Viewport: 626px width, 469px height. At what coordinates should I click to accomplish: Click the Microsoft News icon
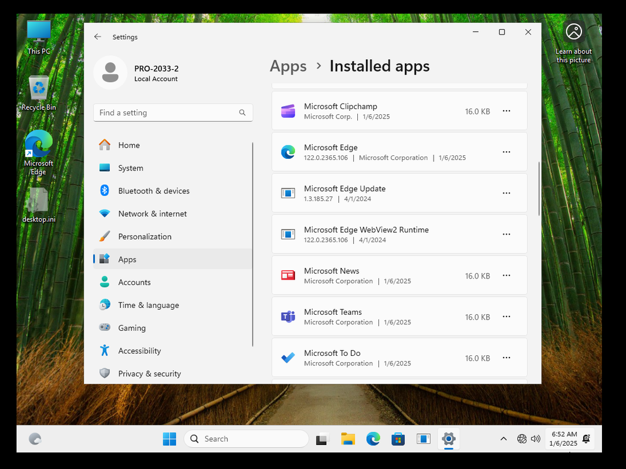pos(288,275)
